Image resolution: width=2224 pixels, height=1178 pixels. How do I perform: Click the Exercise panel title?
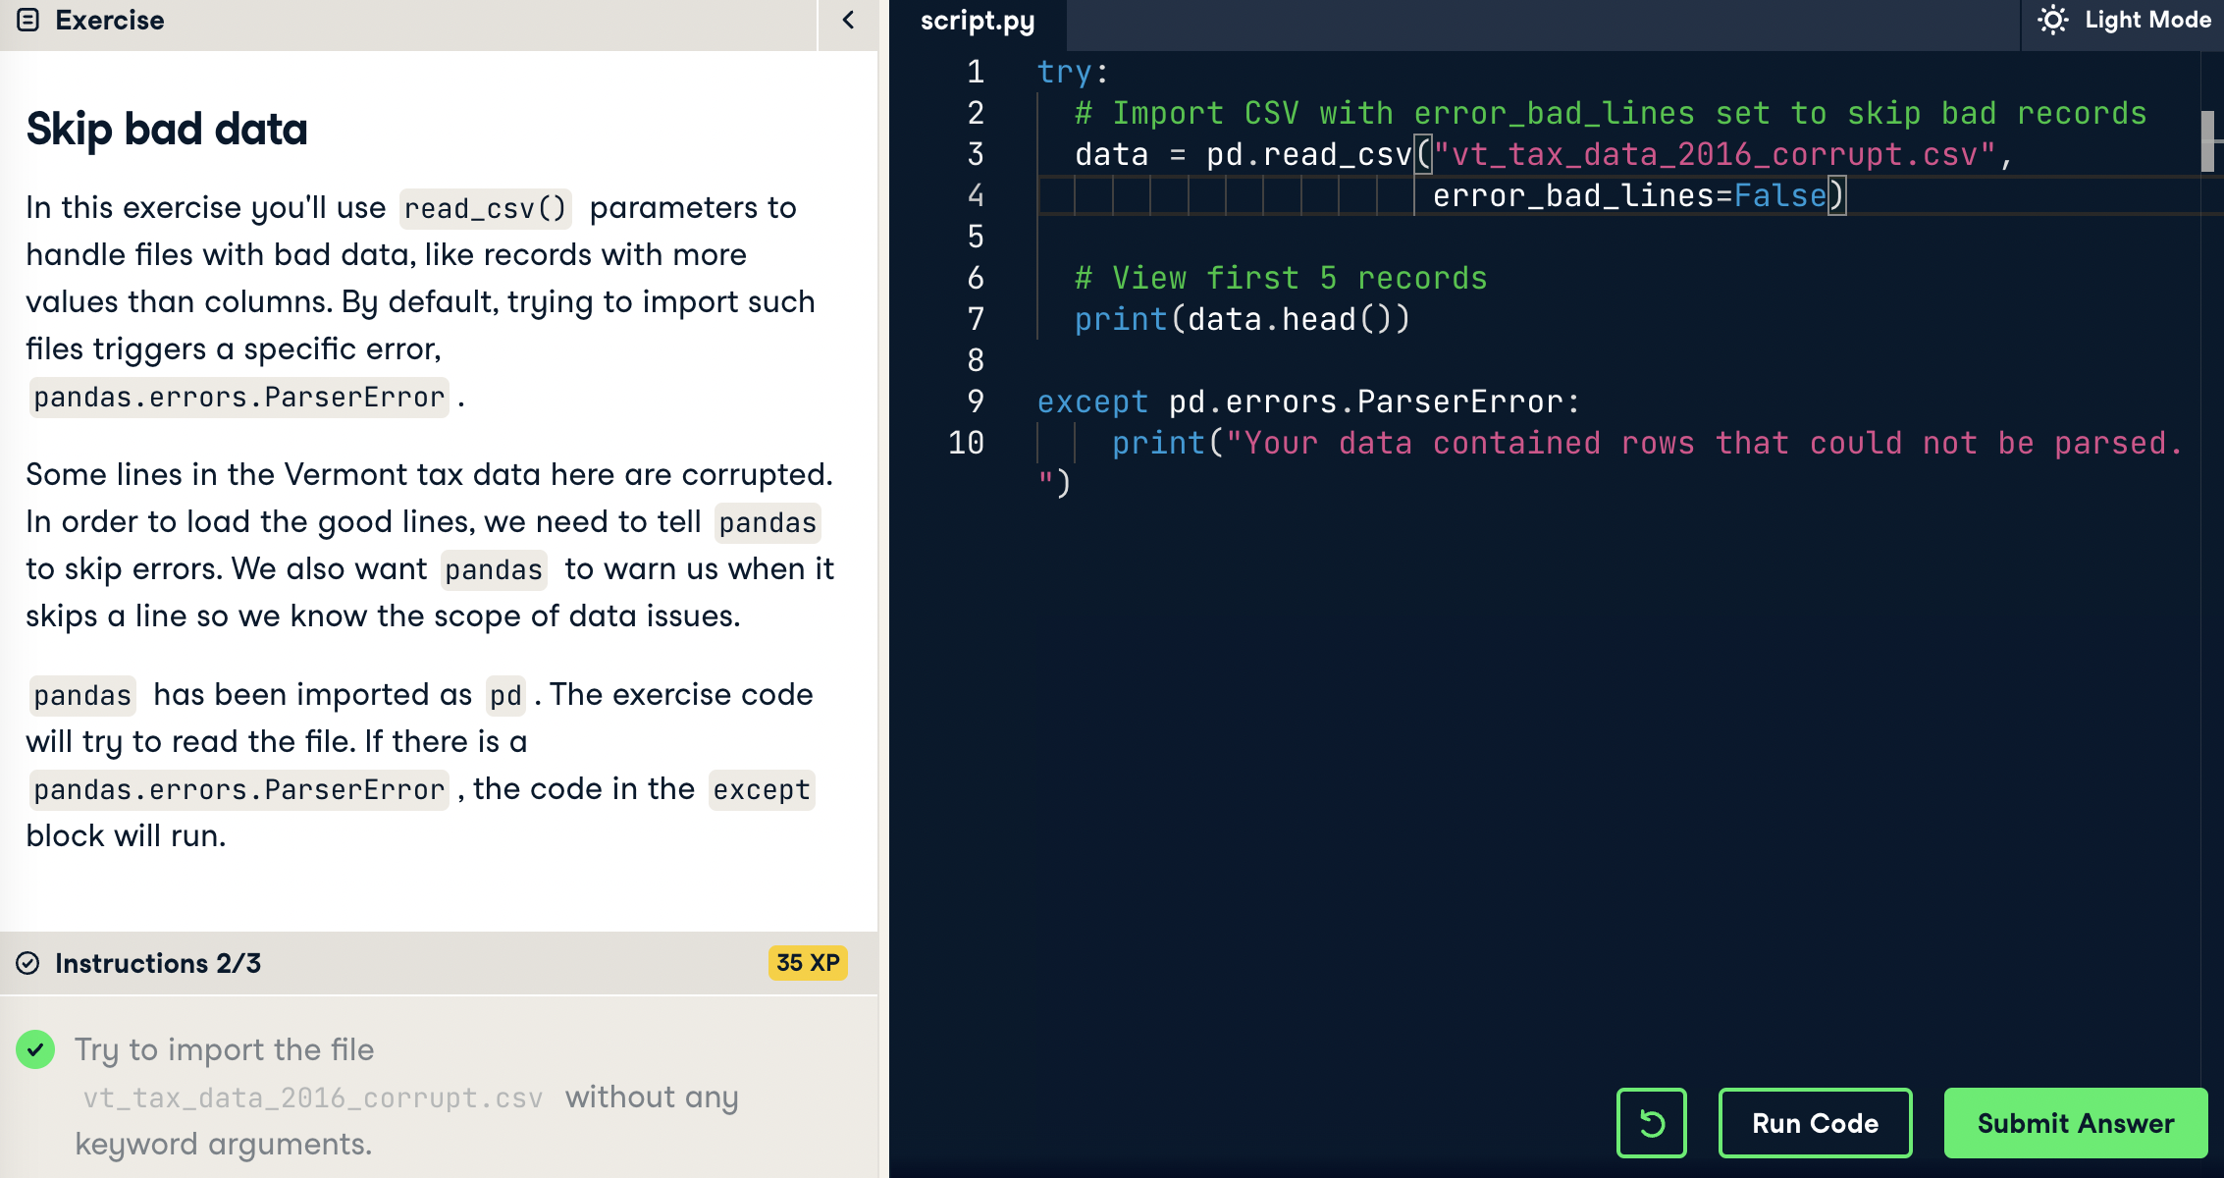(110, 21)
